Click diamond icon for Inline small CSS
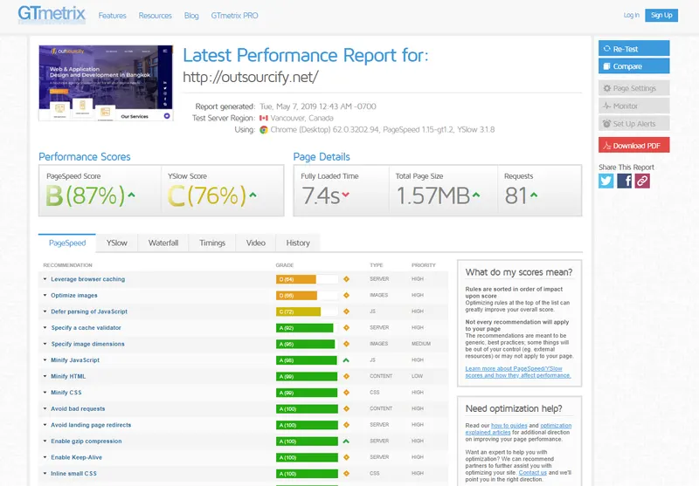This screenshot has height=486, width=699. 346,474
